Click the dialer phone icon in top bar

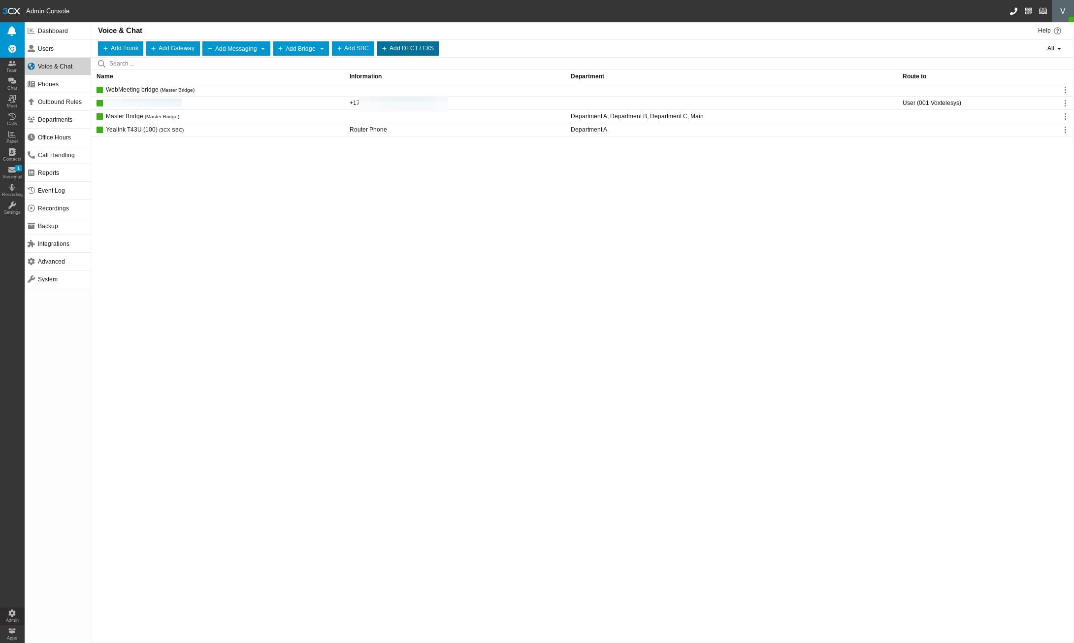click(1013, 11)
